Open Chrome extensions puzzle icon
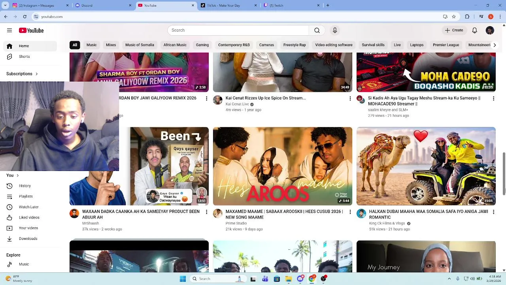This screenshot has height=285, width=506. pyautogui.click(x=467, y=17)
